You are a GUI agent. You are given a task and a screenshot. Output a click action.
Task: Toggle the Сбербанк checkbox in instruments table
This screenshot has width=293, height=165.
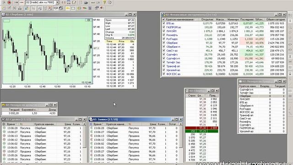point(164,43)
